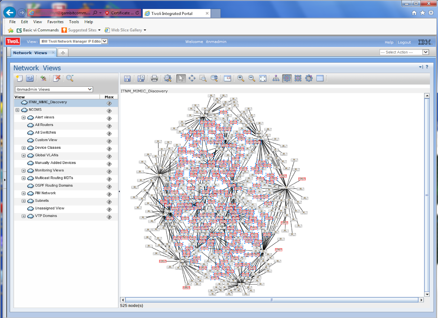Open the Tools menu

(x=74, y=22)
